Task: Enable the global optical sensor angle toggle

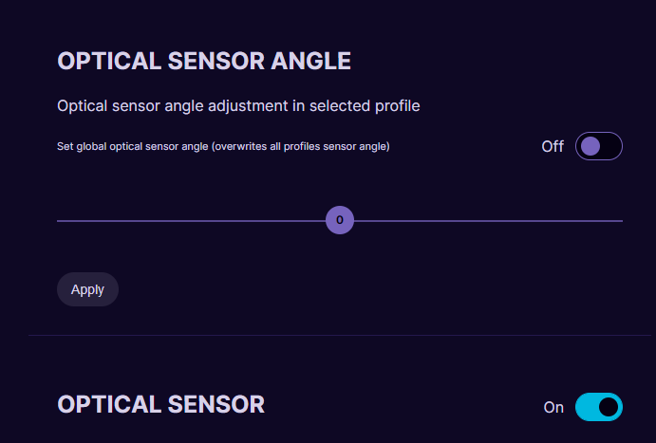Action: [598, 146]
